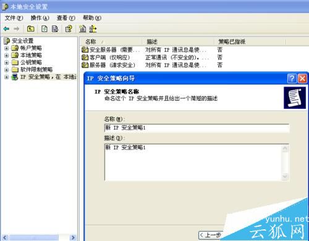This screenshot has height=241, width=309.
Task: Click the wizard title bar help button
Action: [x=292, y=78]
